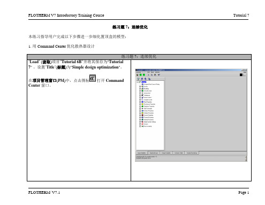Select Resistance Properties in the tree
The image size is (265, 205).
[149, 104]
